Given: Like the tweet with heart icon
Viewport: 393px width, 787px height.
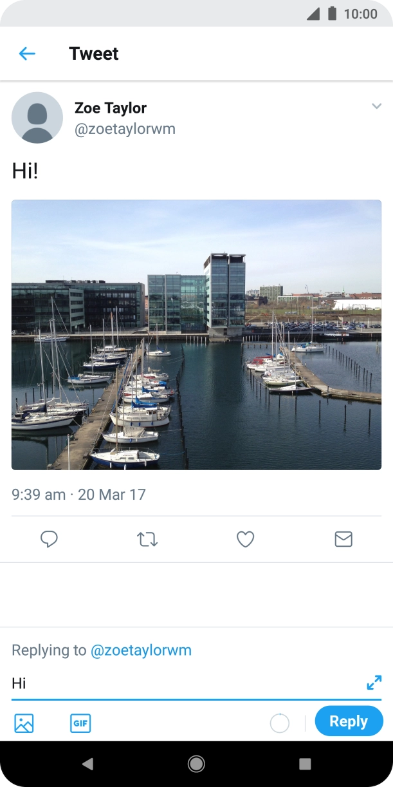Looking at the screenshot, I should (x=245, y=539).
